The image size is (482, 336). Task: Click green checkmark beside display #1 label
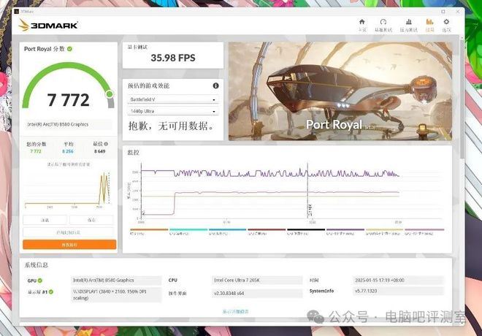click(51, 291)
